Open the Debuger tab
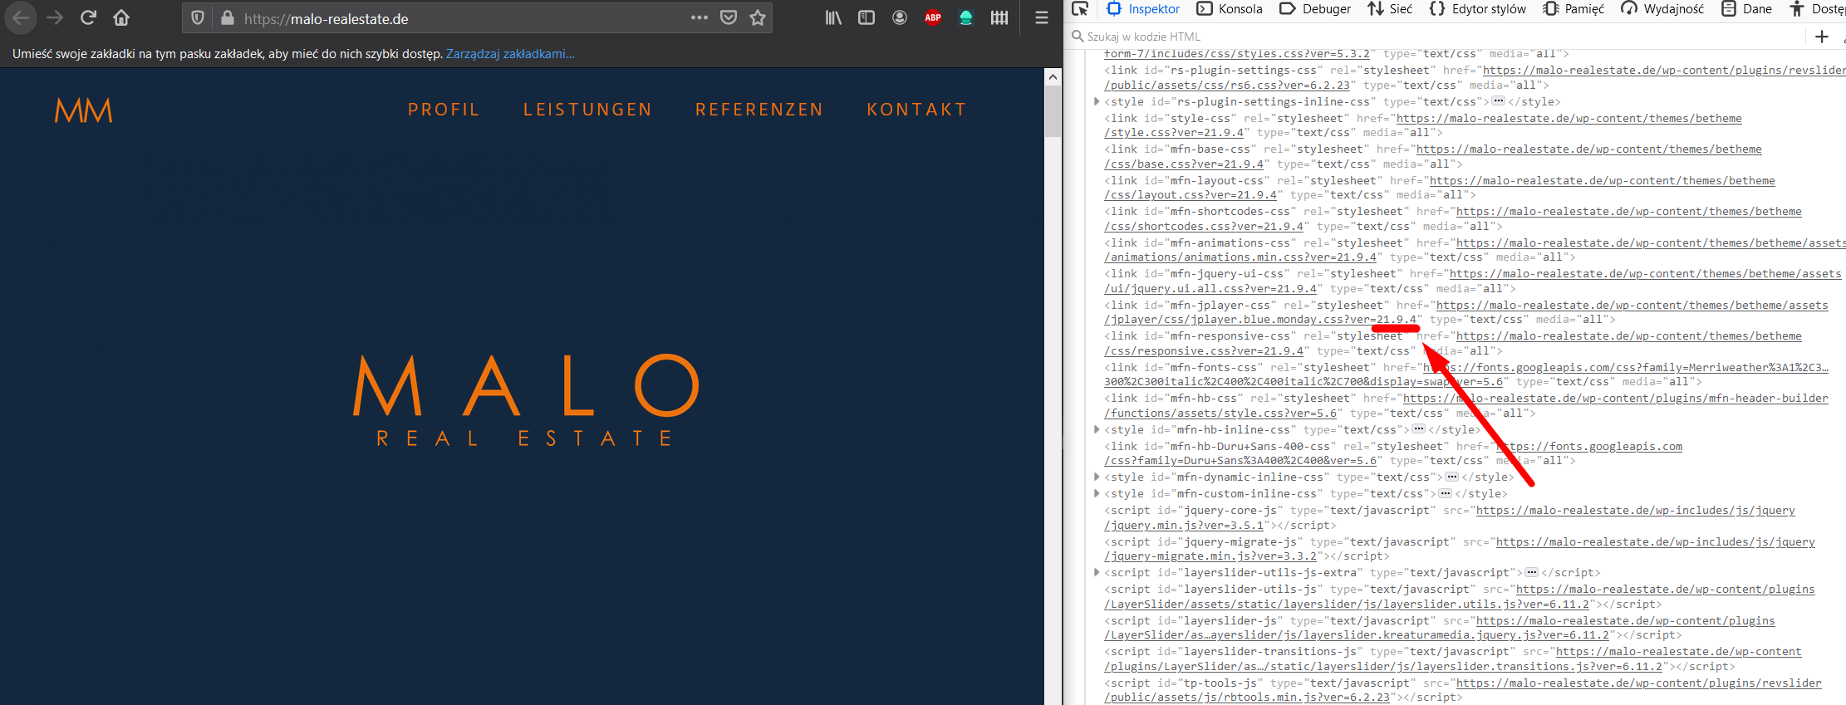The width and height of the screenshot is (1846, 705). tap(1315, 9)
